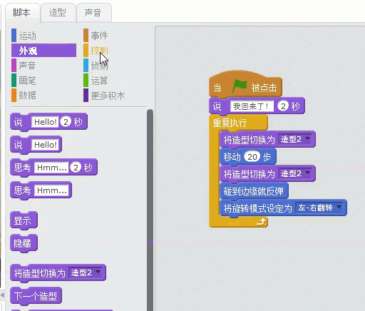Click the blocks palette vertical scrollbar
The image size is (365, 311).
coord(150,209)
